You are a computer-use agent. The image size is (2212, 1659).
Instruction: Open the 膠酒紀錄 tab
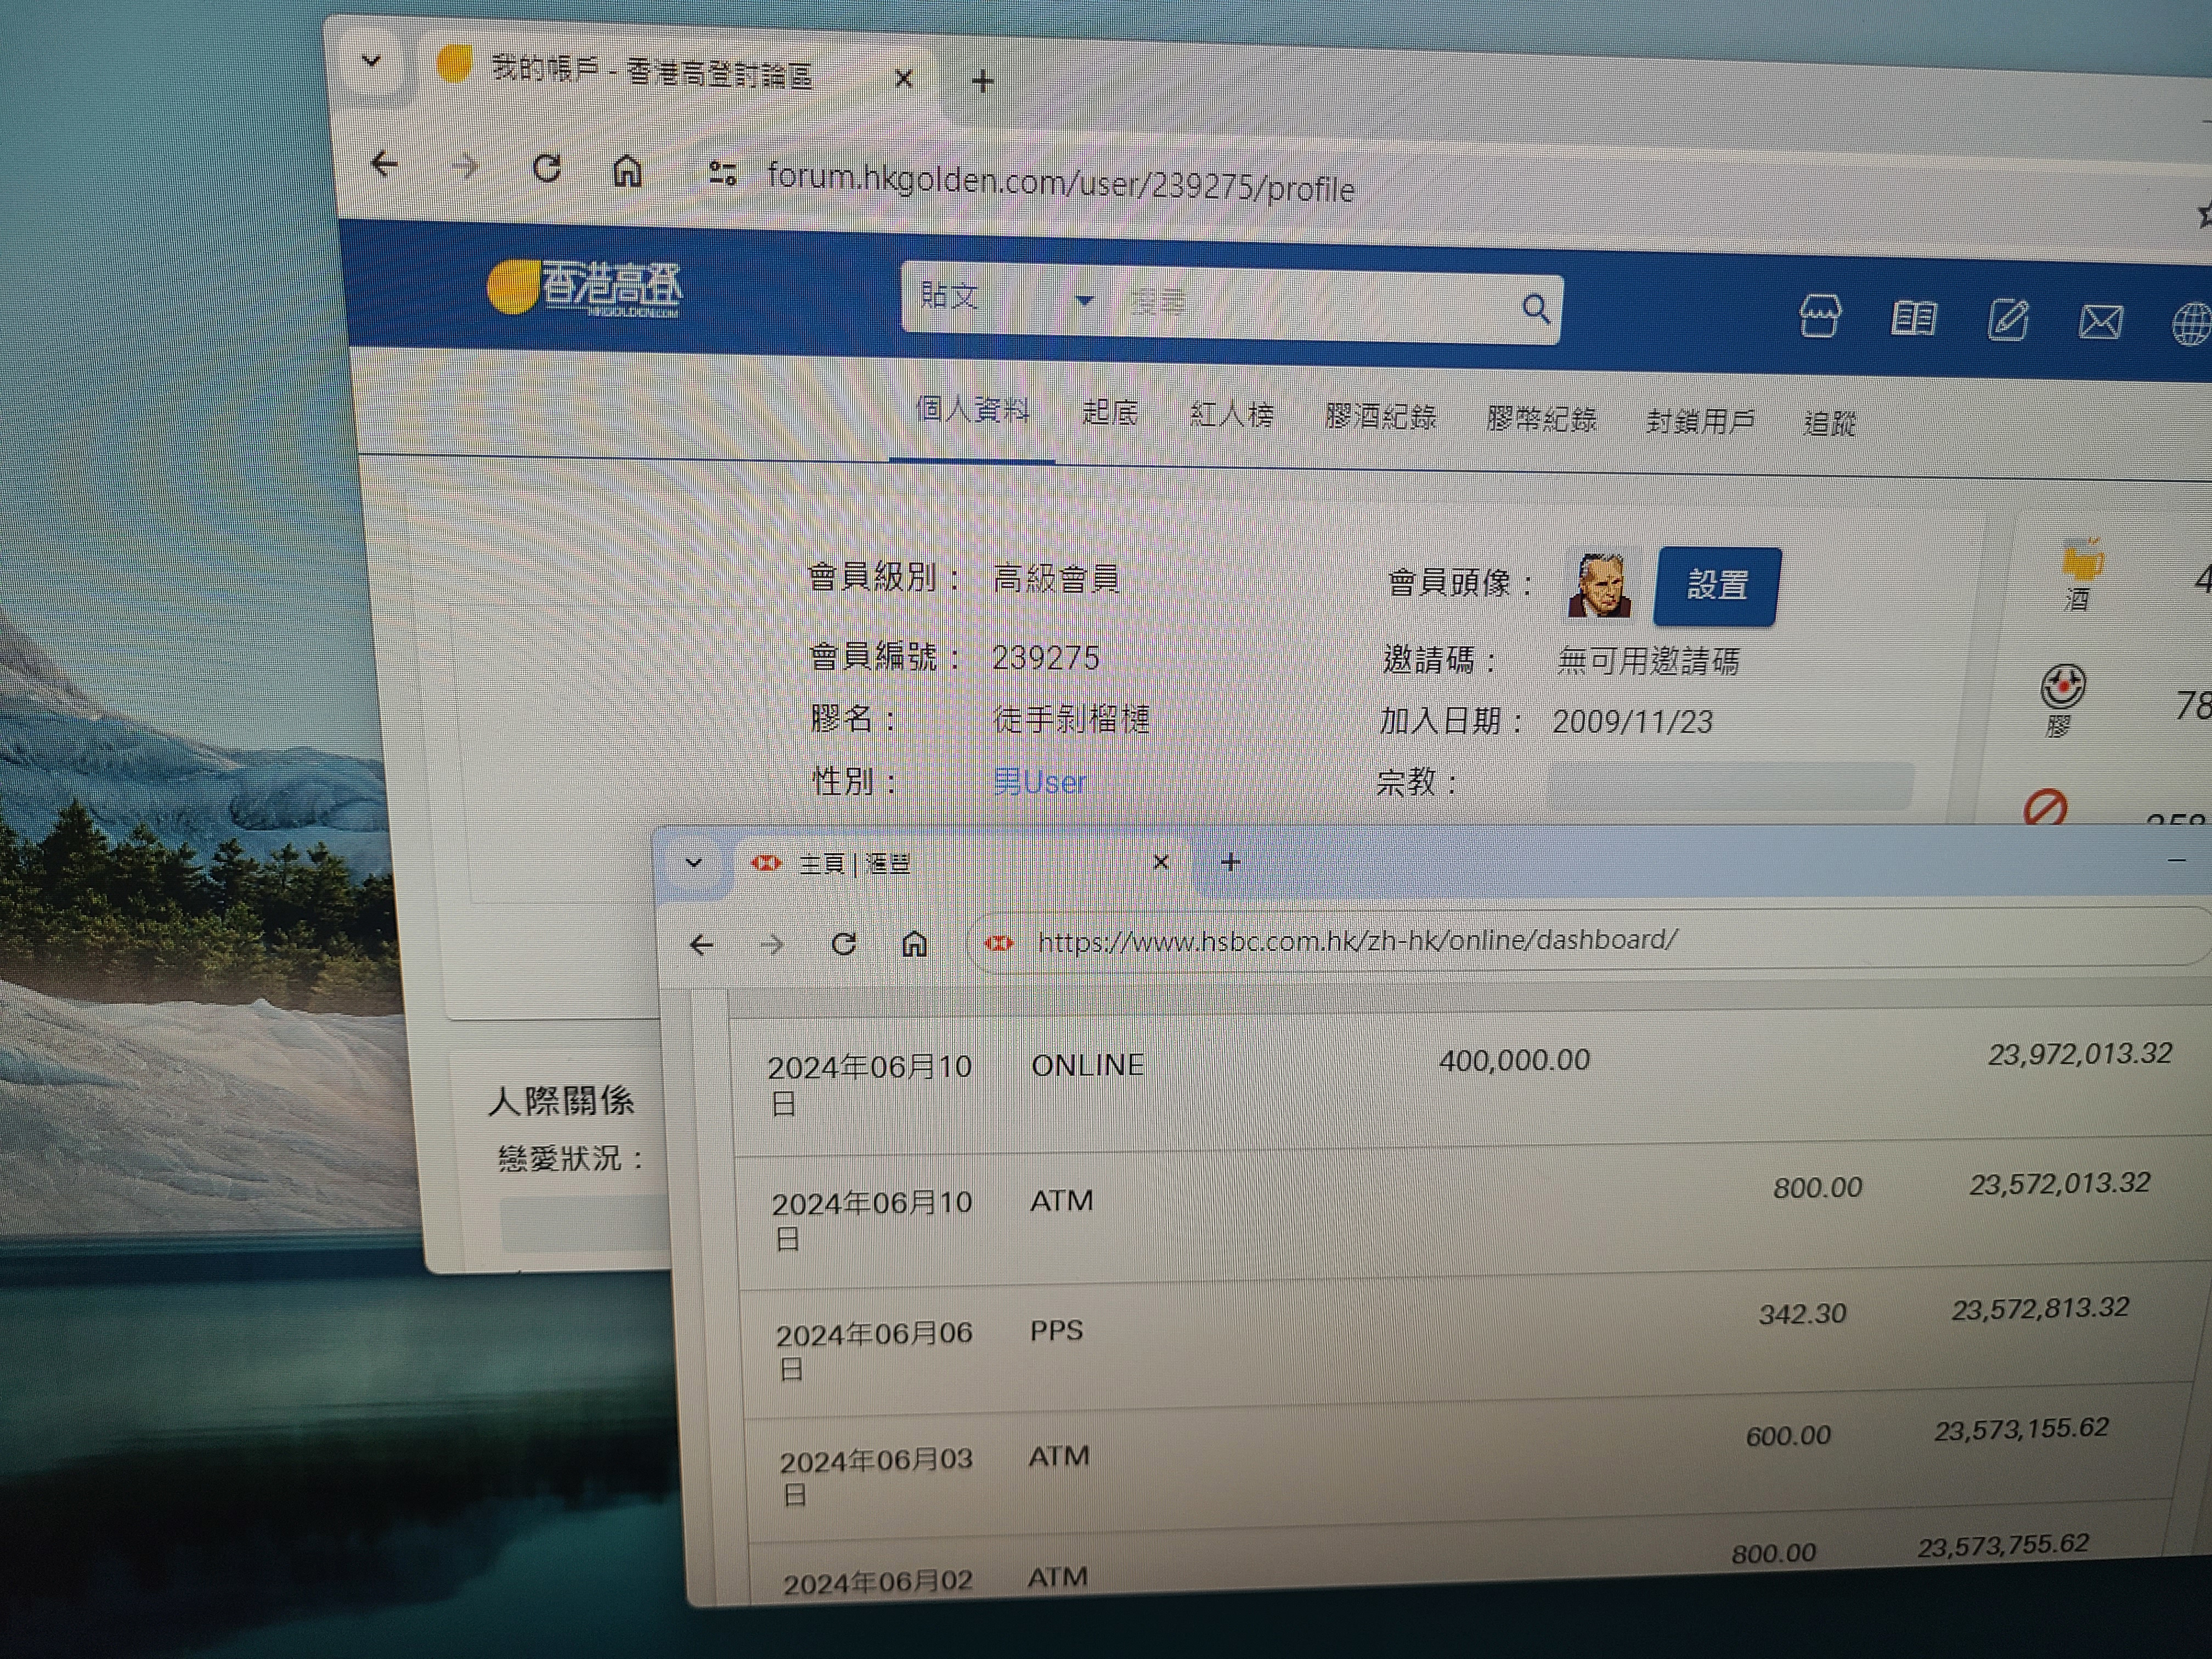coord(1380,417)
